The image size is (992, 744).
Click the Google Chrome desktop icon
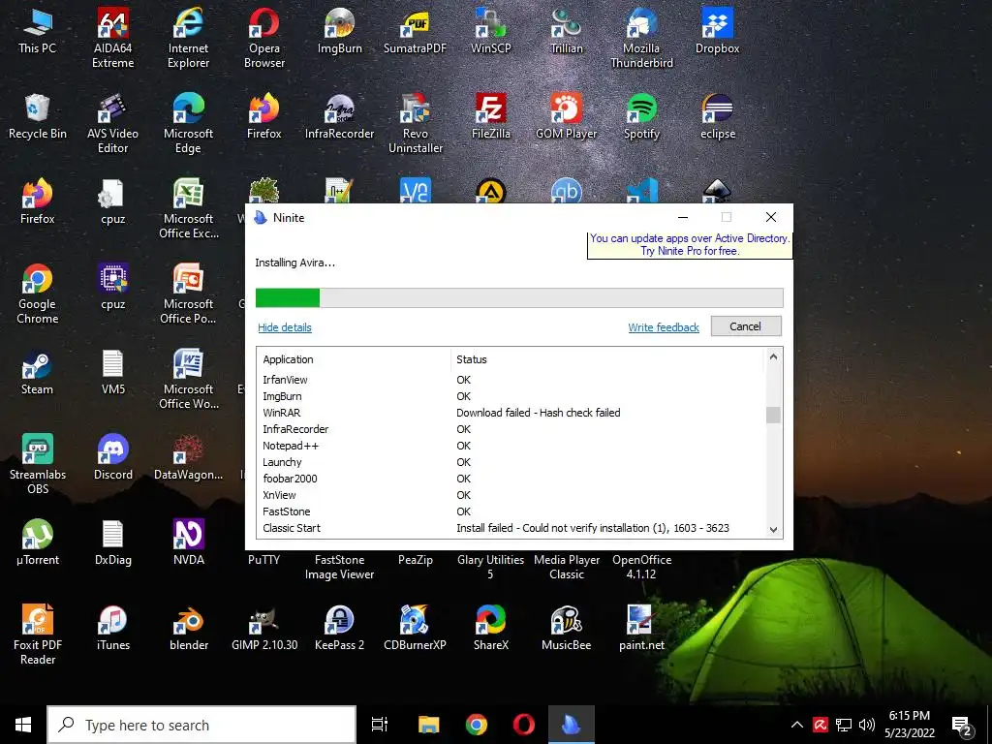click(38, 294)
